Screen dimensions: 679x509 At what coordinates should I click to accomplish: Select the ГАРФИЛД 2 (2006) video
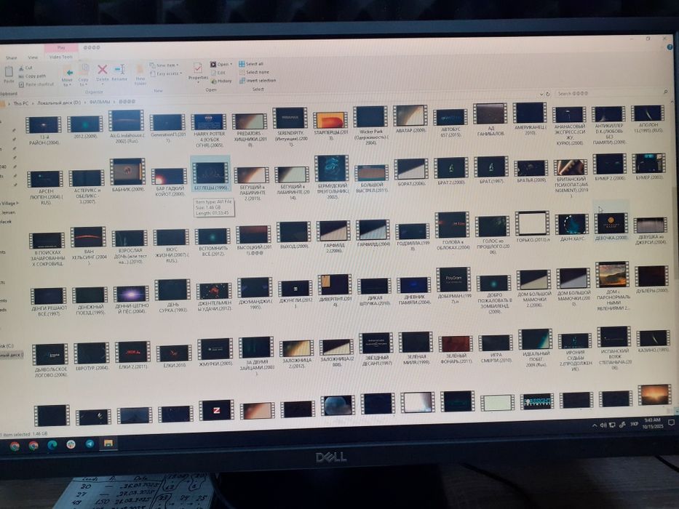click(334, 236)
